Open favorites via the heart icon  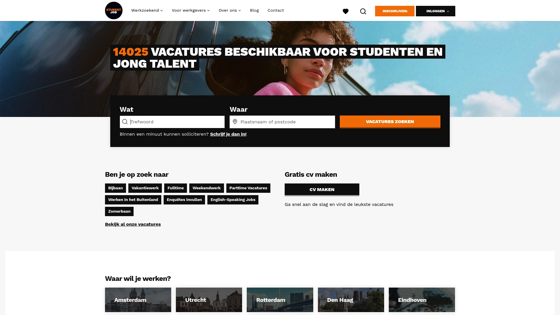(x=346, y=11)
